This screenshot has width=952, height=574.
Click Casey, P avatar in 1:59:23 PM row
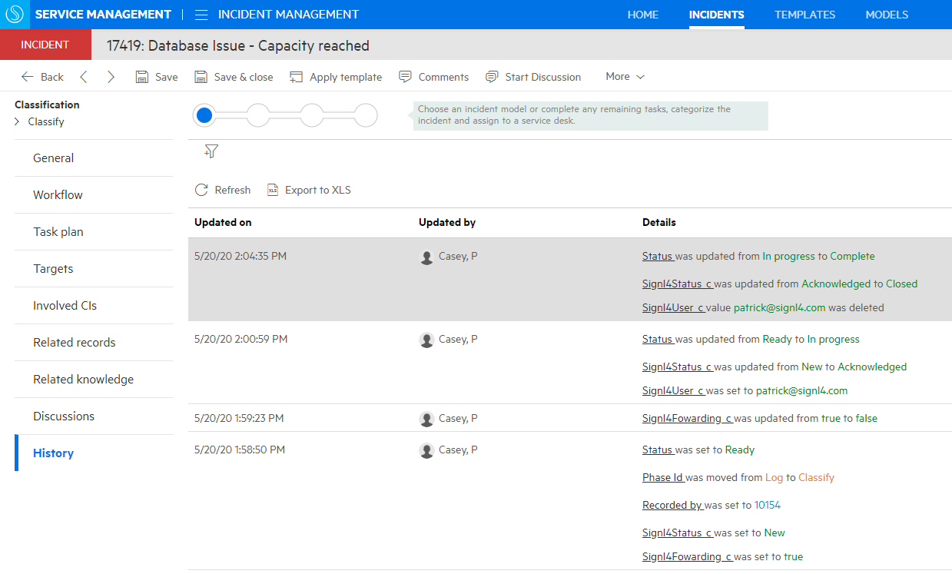426,419
